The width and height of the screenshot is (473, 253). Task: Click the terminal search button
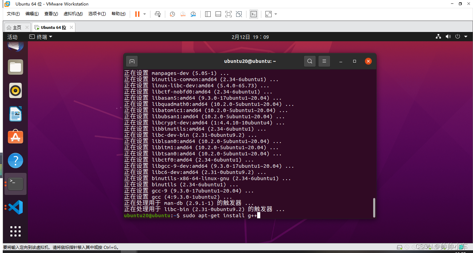(x=310, y=61)
